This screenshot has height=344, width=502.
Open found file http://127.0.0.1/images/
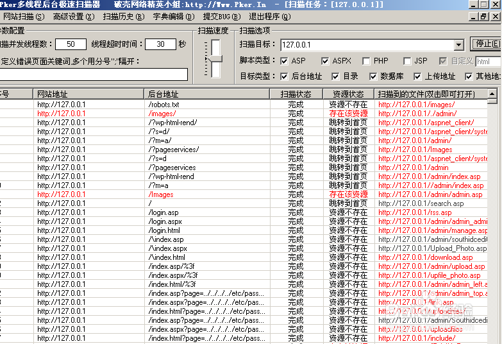point(416,105)
